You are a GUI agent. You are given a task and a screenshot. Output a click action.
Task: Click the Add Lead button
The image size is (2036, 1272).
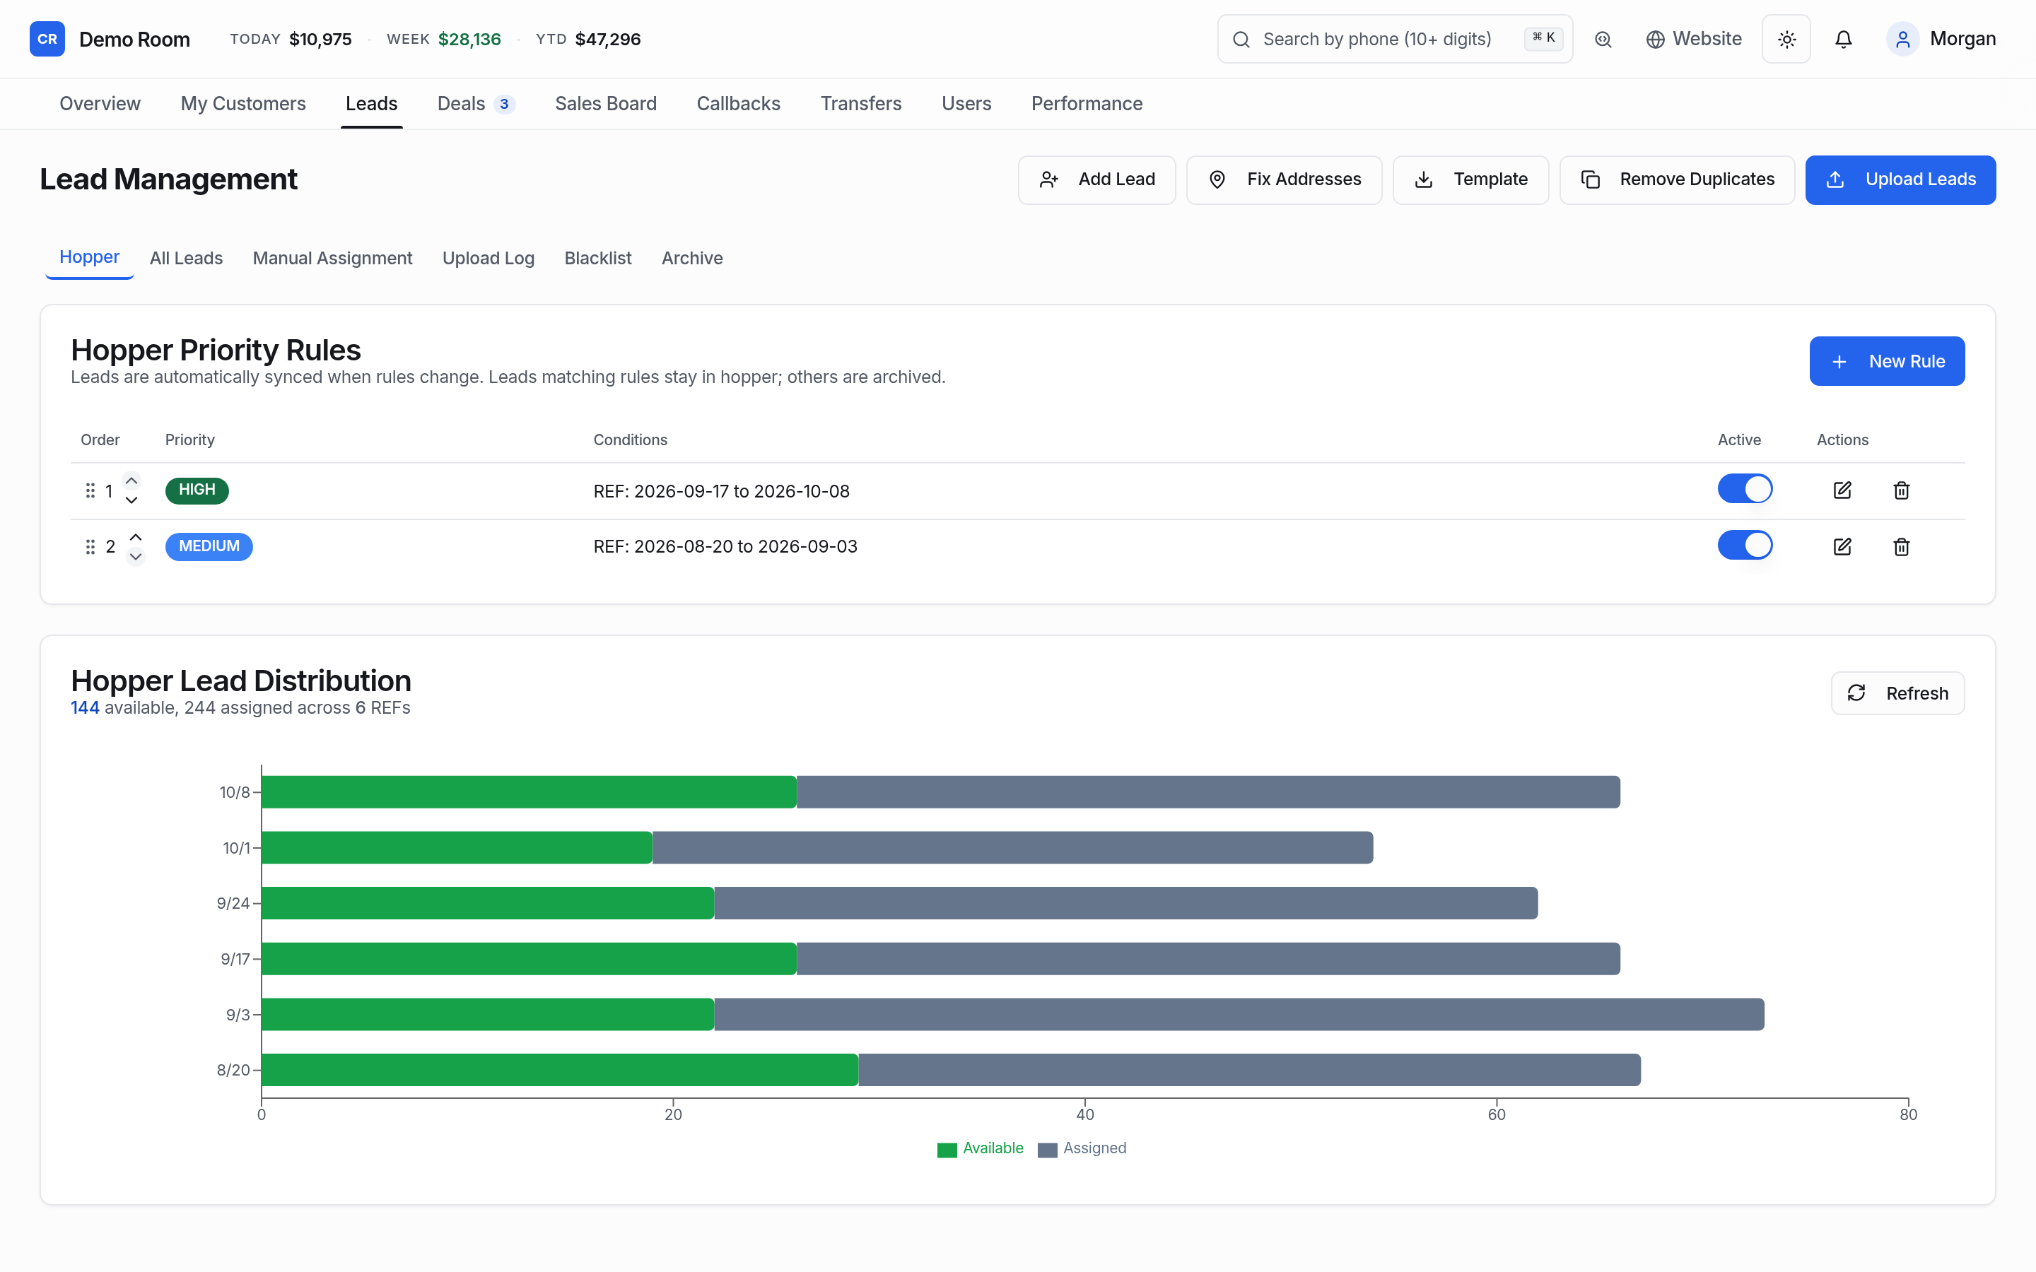tap(1096, 179)
